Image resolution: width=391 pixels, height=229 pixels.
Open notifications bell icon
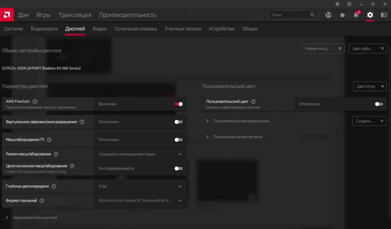coord(356,15)
